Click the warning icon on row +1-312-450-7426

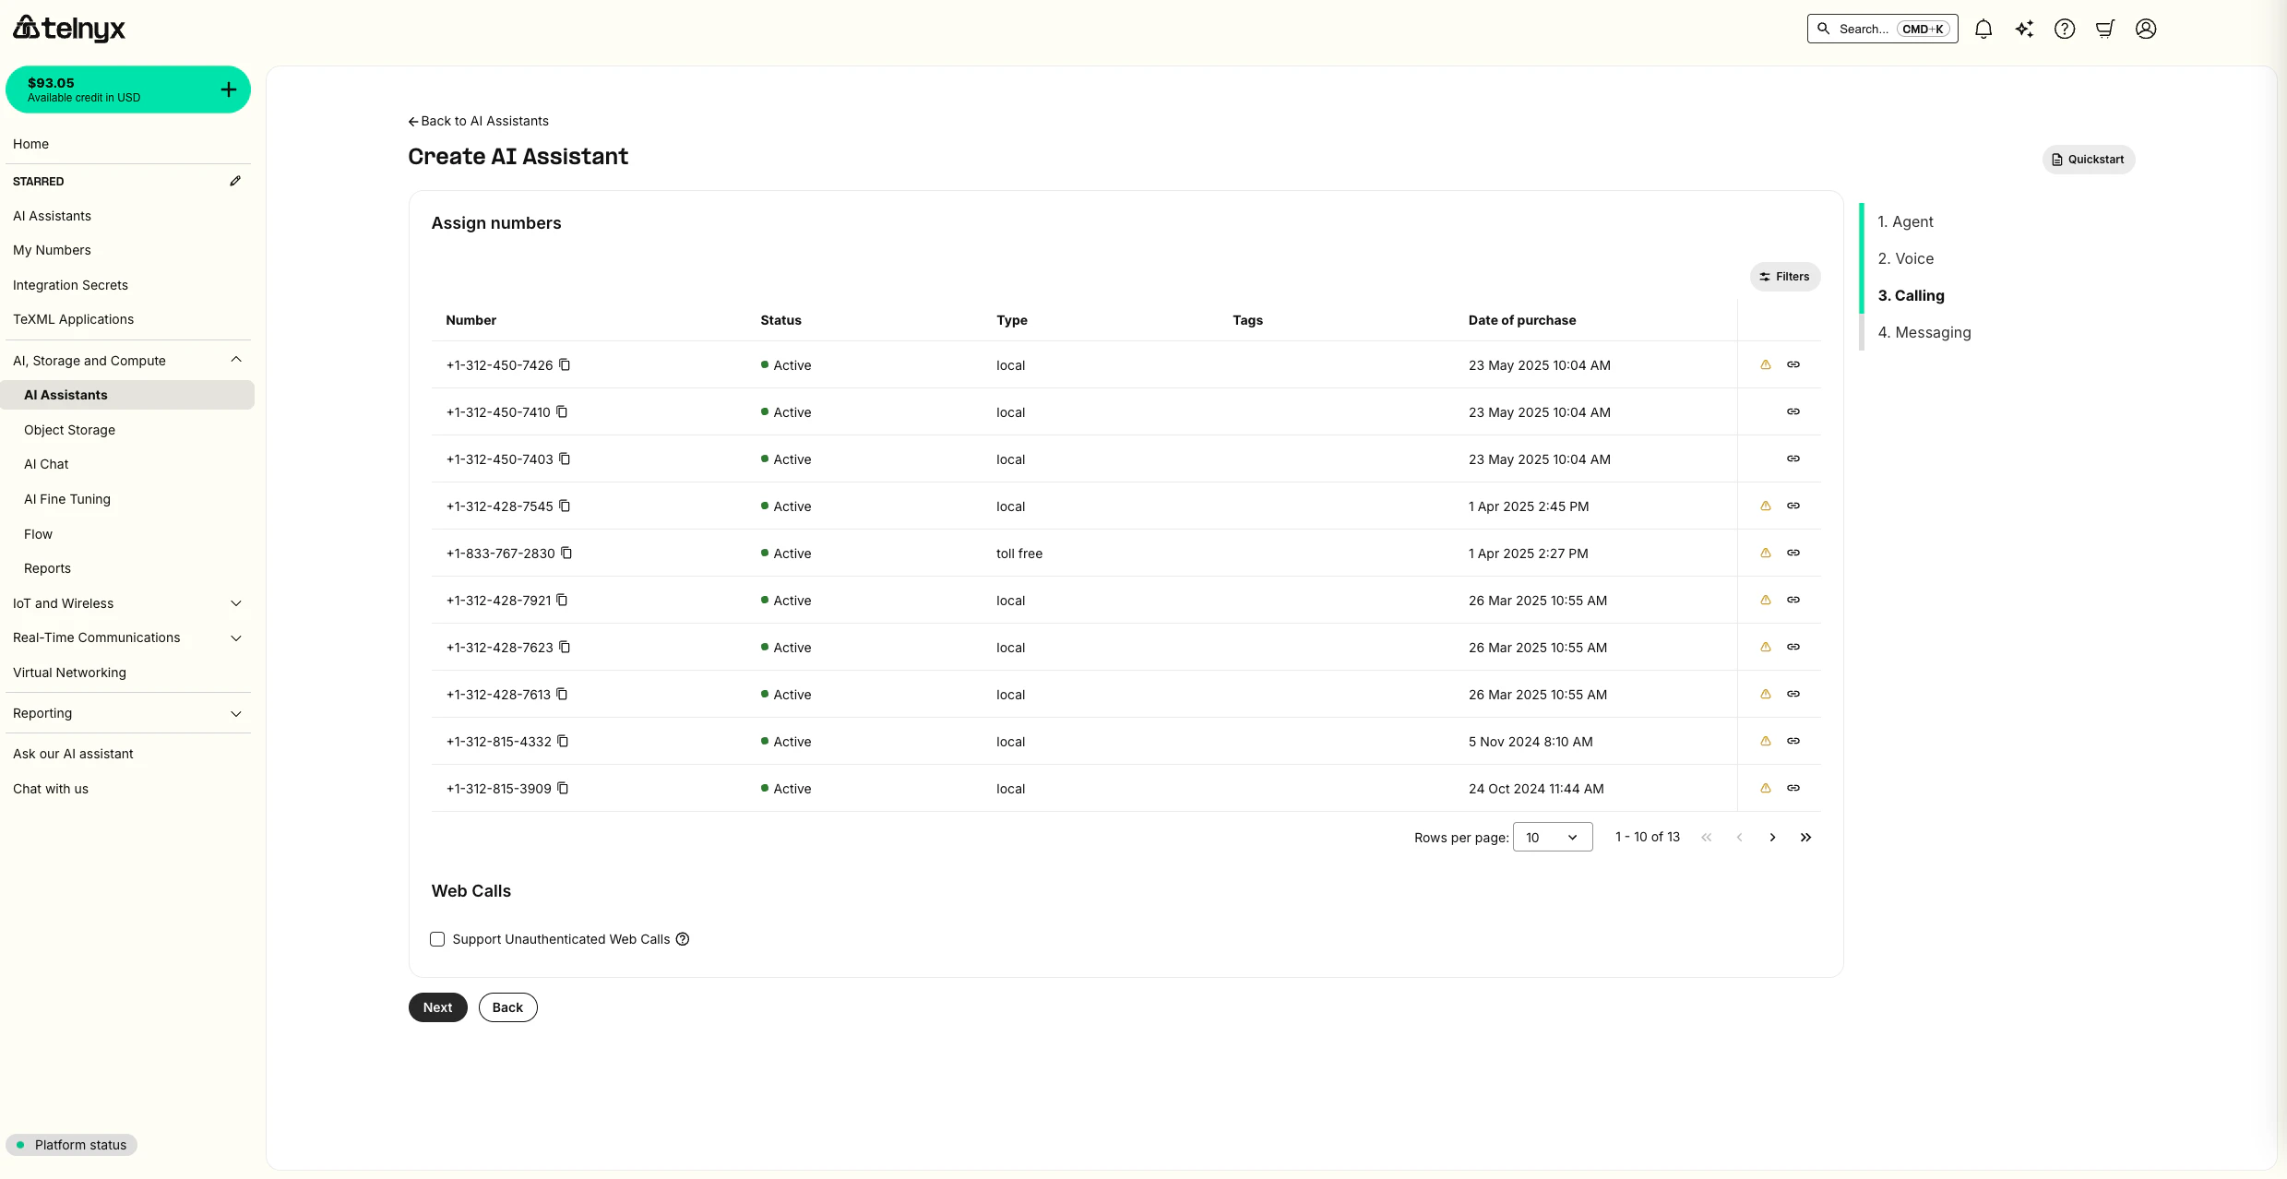coord(1766,364)
